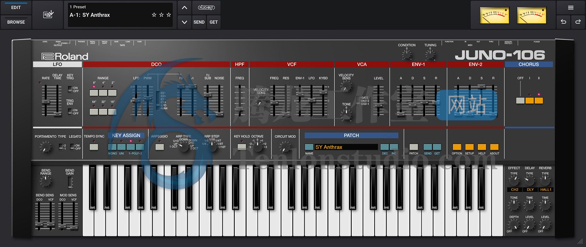Click the right VU meter
This screenshot has height=247, width=586.
pos(532,15)
